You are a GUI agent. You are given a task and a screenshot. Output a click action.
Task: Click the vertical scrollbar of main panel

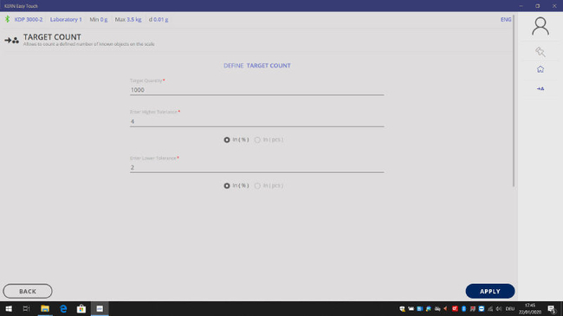(514, 100)
